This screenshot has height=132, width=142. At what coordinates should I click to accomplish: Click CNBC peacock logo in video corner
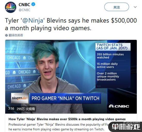pos(119,106)
